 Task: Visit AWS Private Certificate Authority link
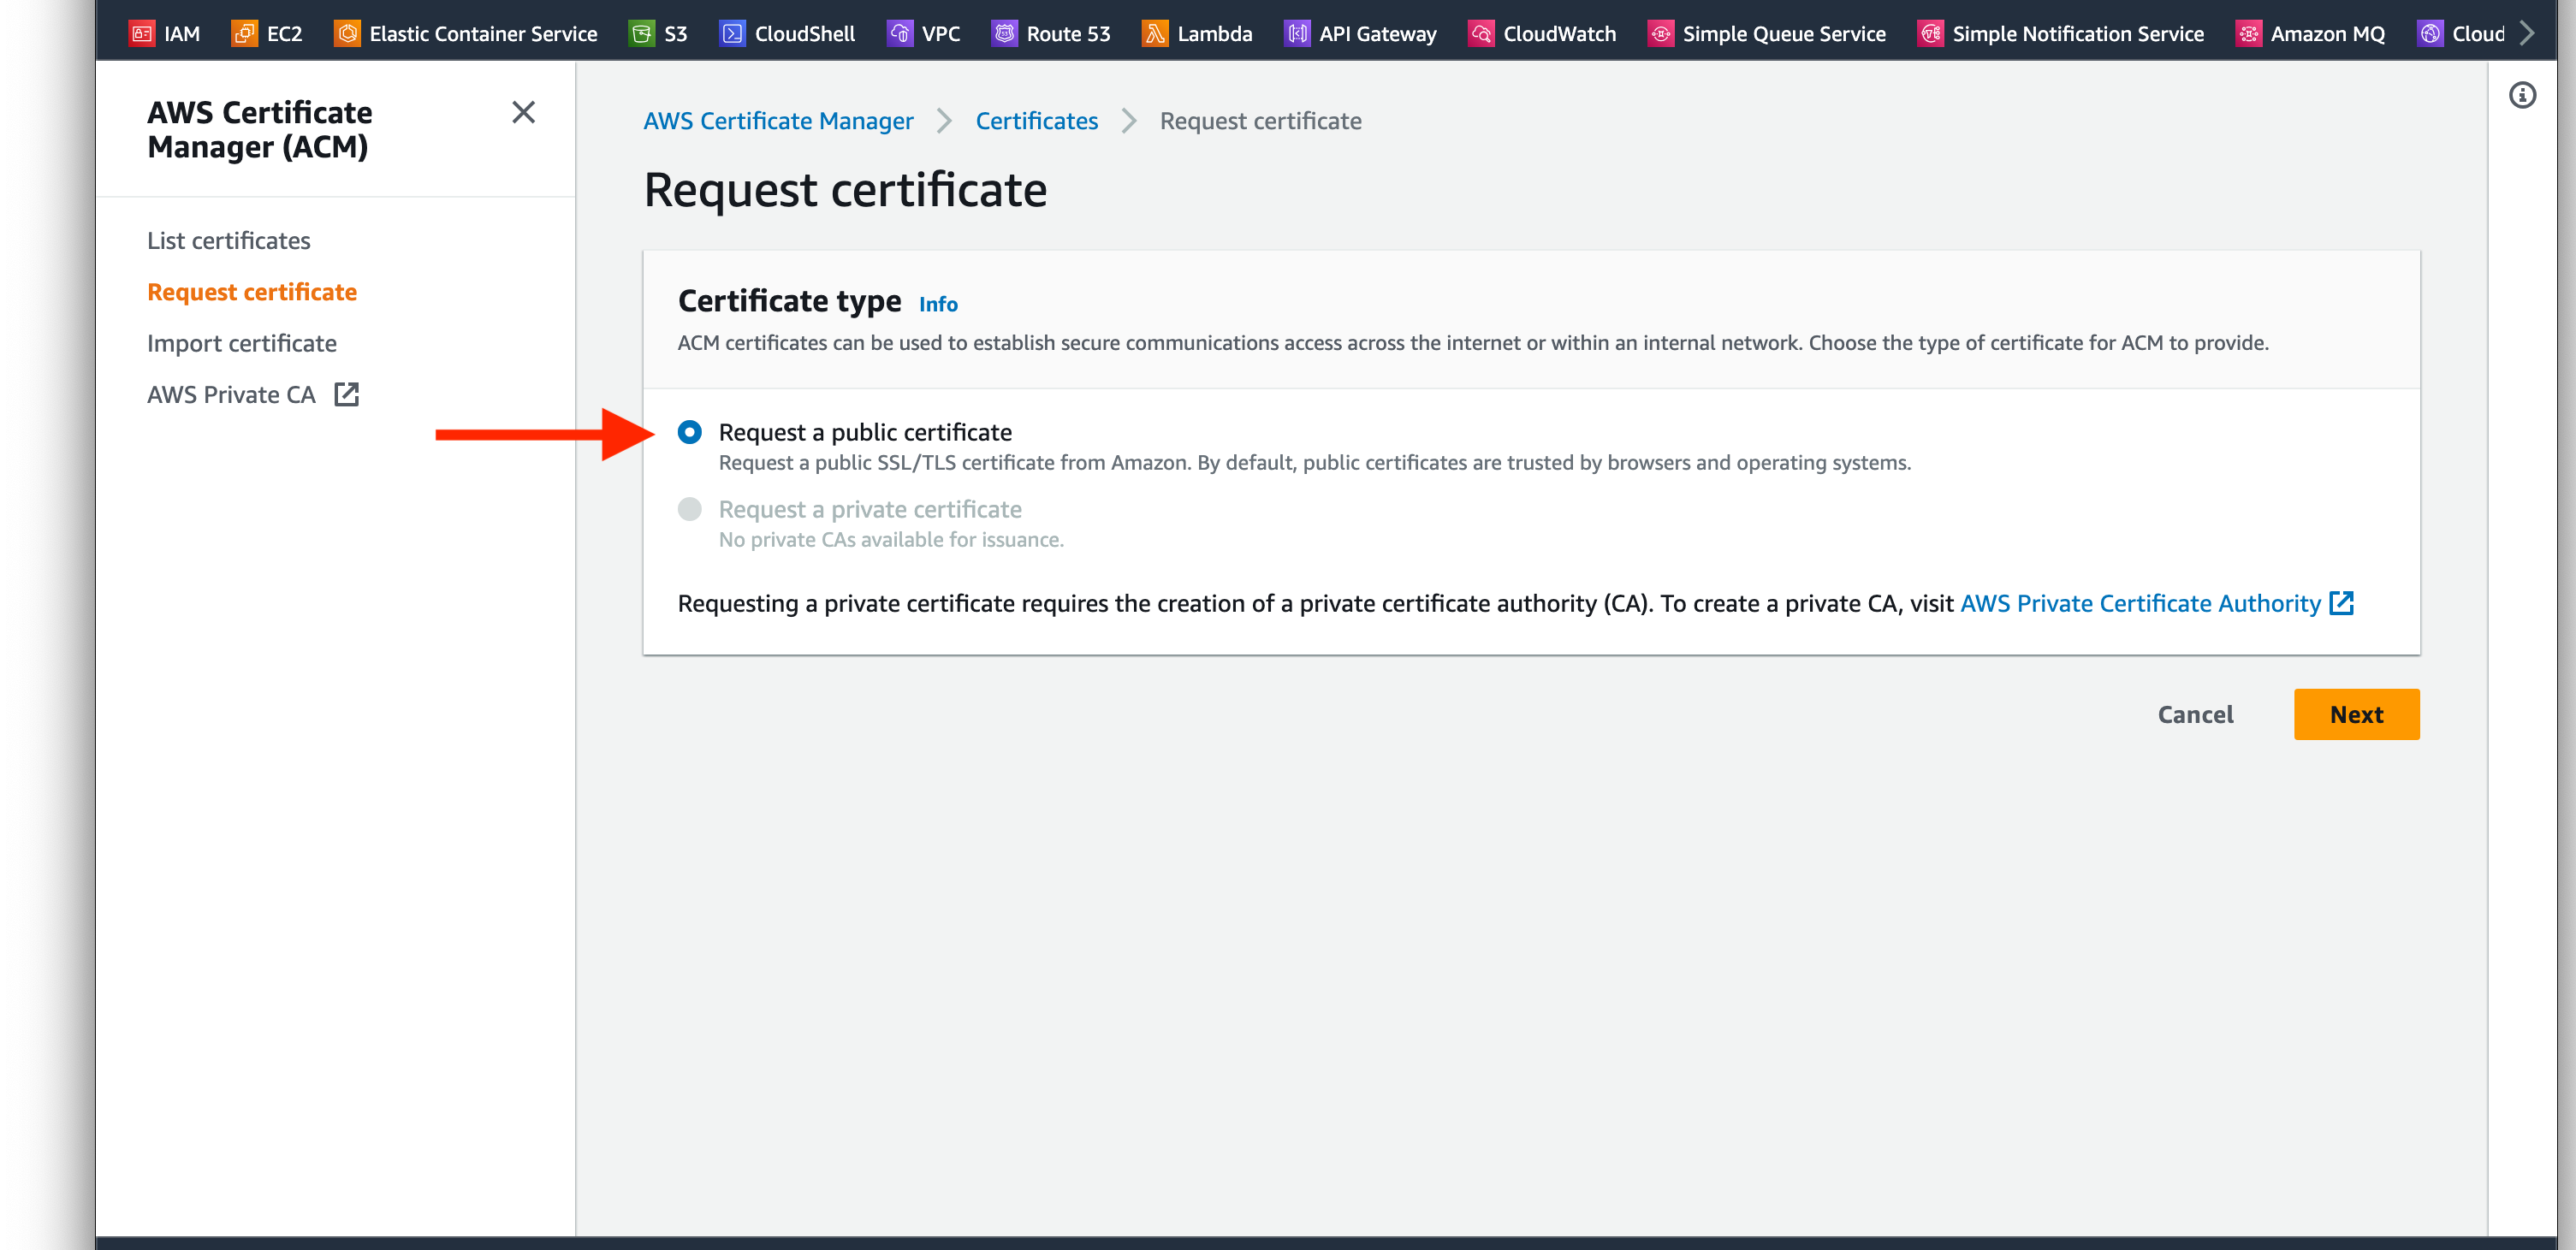pyautogui.click(x=2140, y=603)
